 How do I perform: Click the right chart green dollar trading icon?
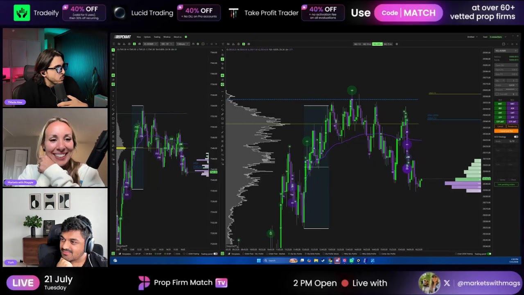coord(244,44)
